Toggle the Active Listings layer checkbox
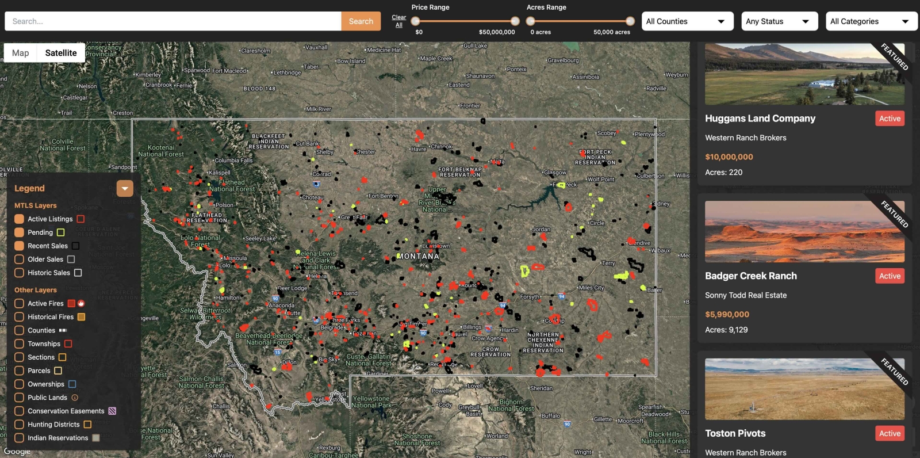This screenshot has width=920, height=458. pos(19,219)
